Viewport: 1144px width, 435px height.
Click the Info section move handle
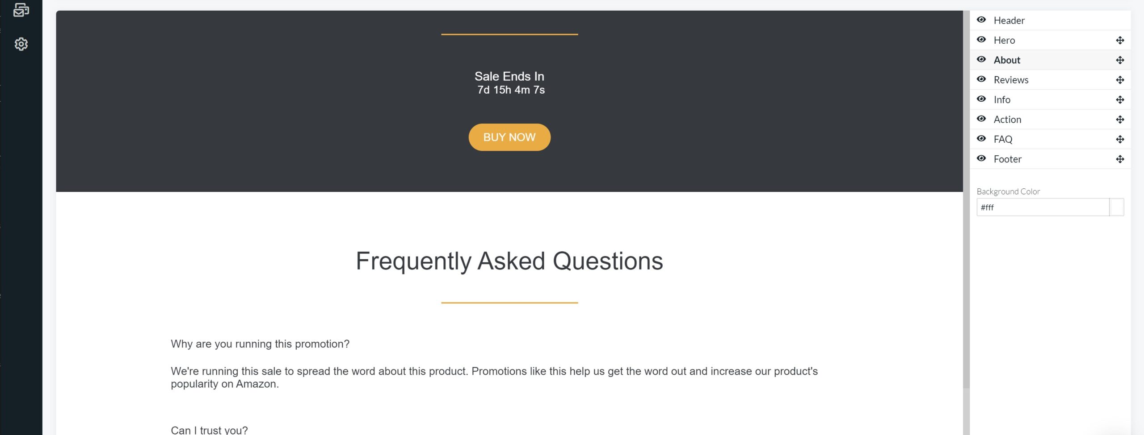tap(1119, 100)
